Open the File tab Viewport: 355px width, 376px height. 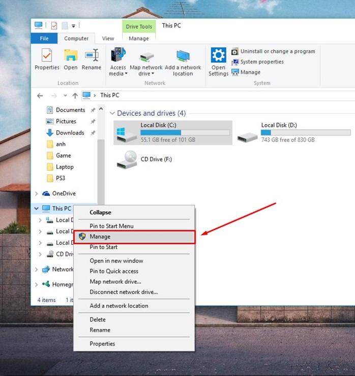click(44, 39)
